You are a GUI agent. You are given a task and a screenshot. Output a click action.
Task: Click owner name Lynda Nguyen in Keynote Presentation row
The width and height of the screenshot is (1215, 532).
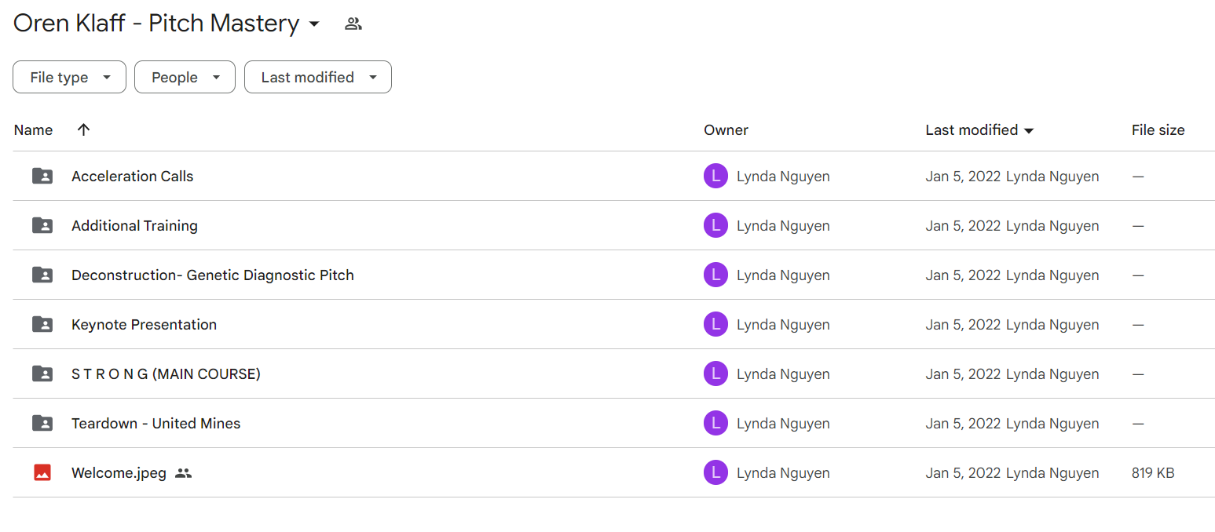pyautogui.click(x=783, y=325)
